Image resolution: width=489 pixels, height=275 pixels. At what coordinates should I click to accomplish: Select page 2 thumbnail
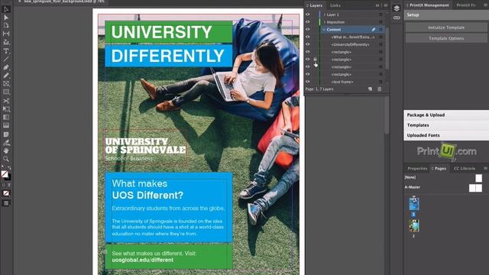point(414,226)
